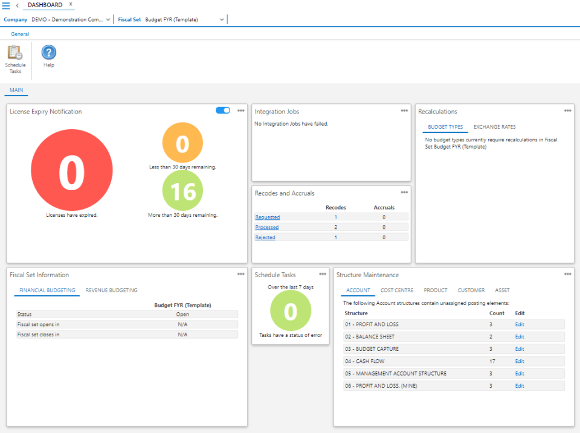Toggle the License Expiry Notification switch
The height and width of the screenshot is (433, 580).
(x=223, y=110)
